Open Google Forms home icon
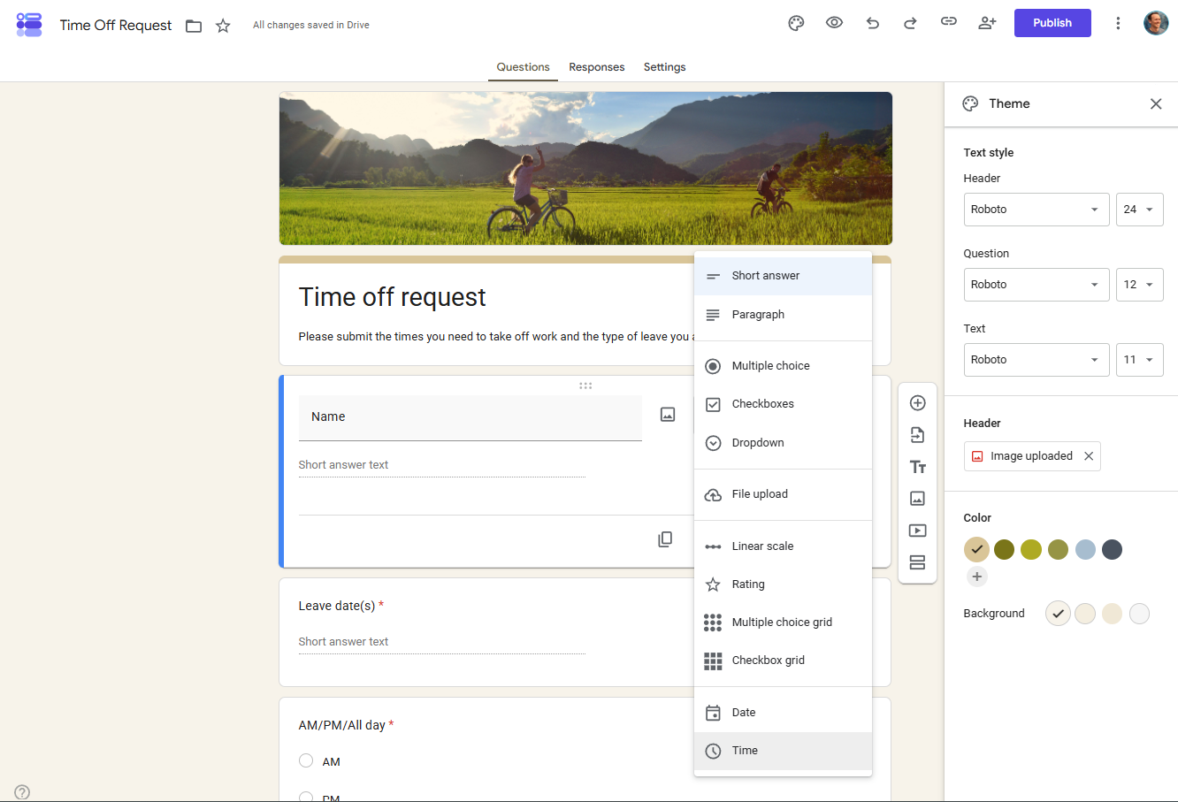 tap(29, 25)
